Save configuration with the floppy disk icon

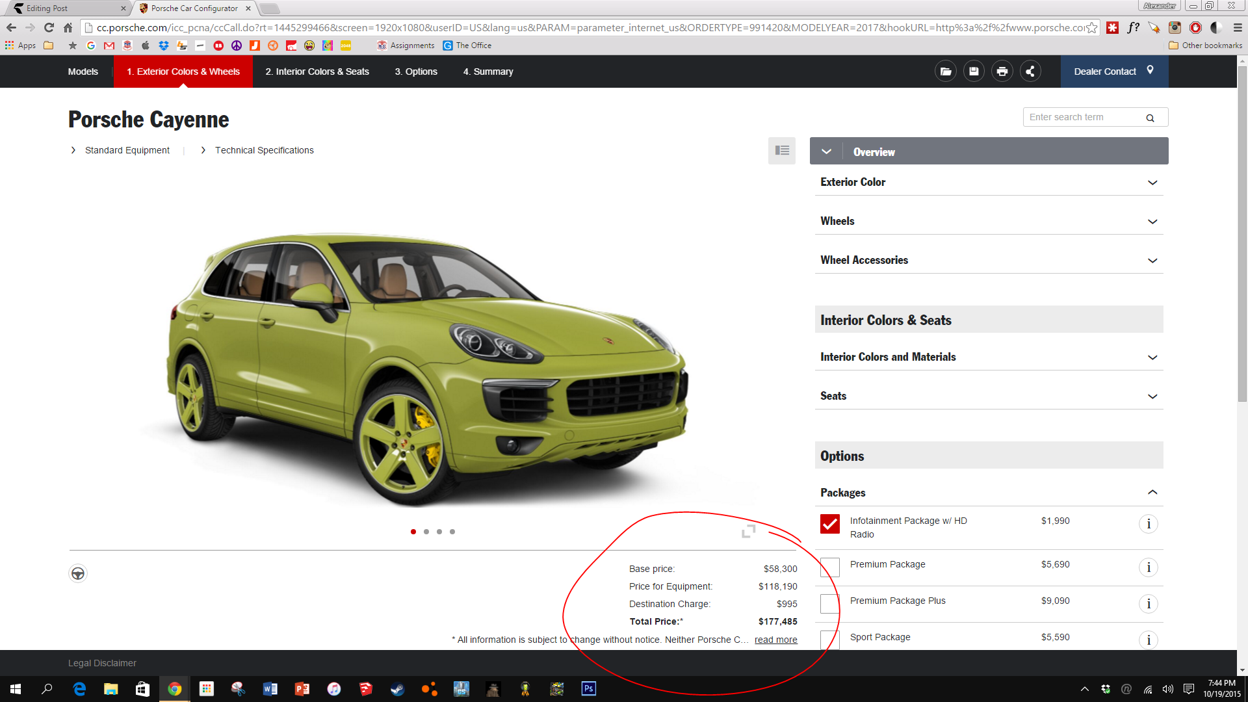(x=974, y=71)
